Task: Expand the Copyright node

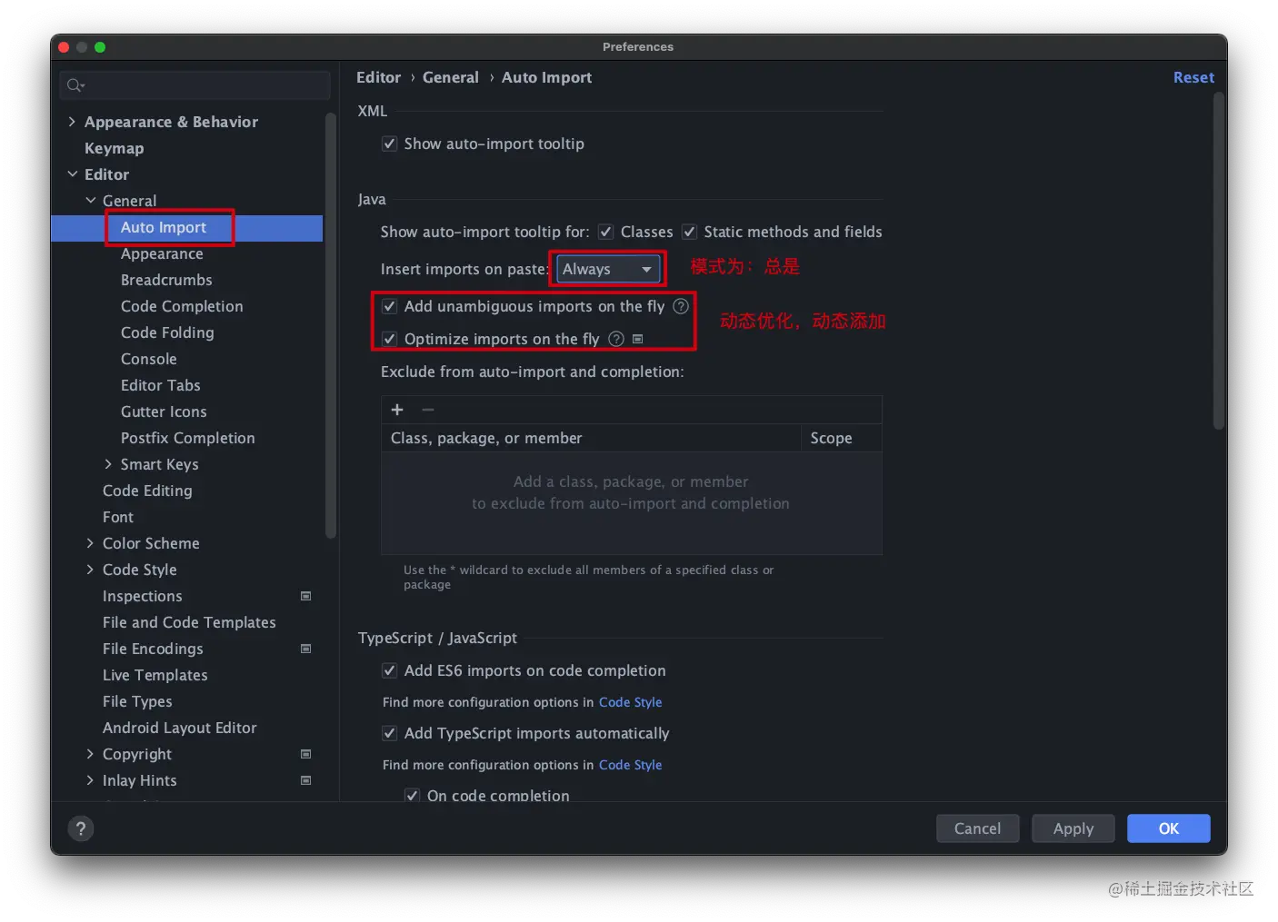Action: [90, 754]
